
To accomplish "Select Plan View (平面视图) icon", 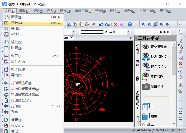I will click(x=145, y=77).
